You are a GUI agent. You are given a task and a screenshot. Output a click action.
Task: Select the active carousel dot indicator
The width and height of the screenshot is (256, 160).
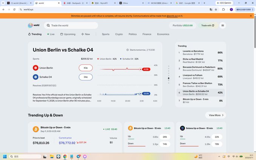(169, 78)
